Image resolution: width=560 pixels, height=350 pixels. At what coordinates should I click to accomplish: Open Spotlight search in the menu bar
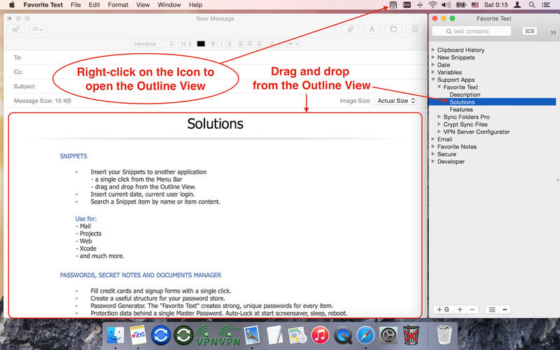532,5
